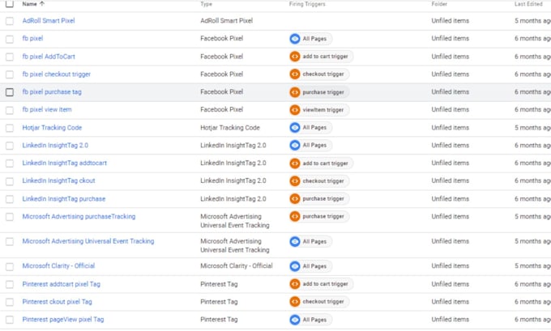Click Unfiled items in the AdRoll row
The image size is (551, 331).
pos(451,21)
